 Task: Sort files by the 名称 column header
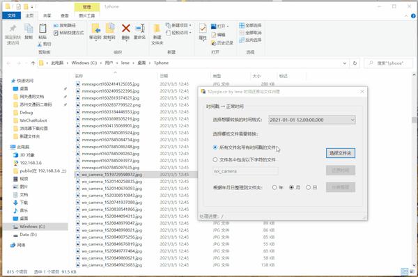coord(79,76)
